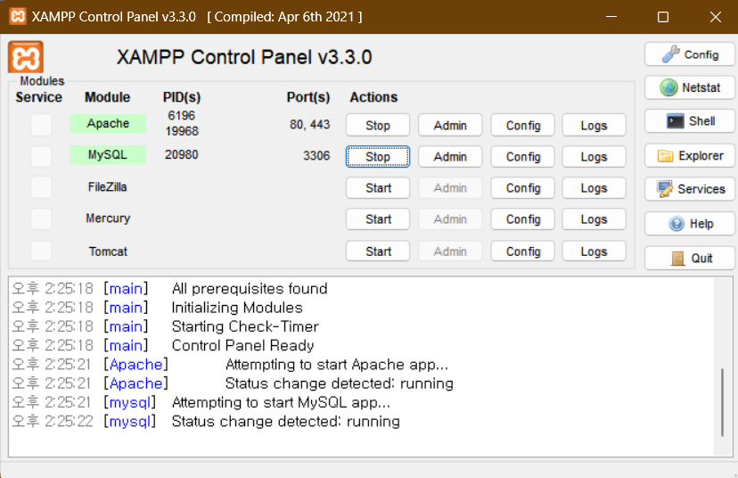
Task: Stop the MySQL module
Action: [378, 156]
